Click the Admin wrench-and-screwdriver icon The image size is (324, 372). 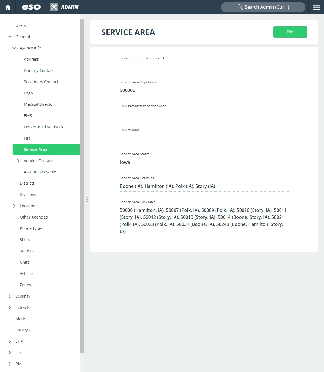coord(53,7)
